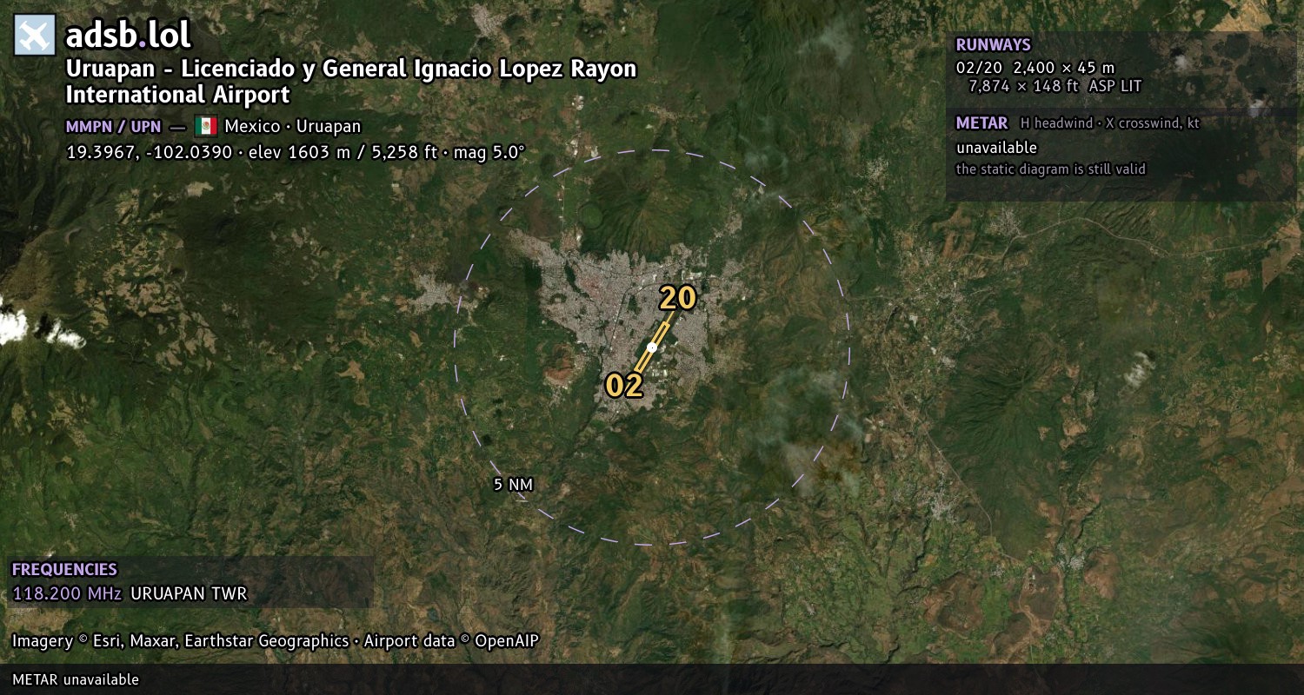Click the coordinates and elevation line
This screenshot has width=1304, height=695.
[296, 152]
